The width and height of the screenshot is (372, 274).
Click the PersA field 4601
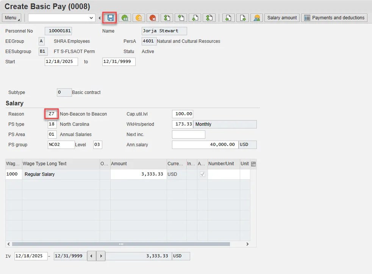coord(149,41)
